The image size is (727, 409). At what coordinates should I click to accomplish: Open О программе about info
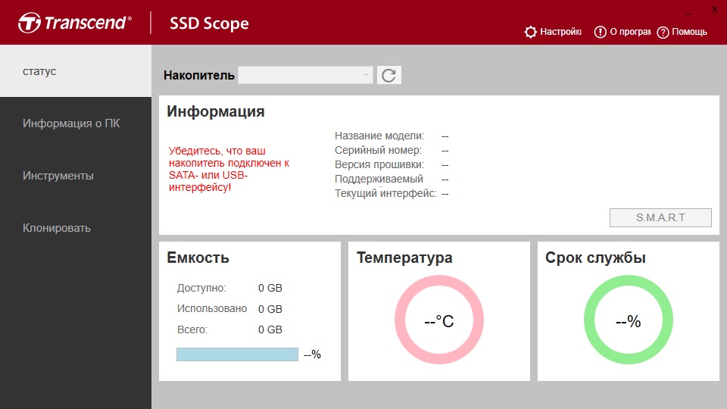coord(622,32)
